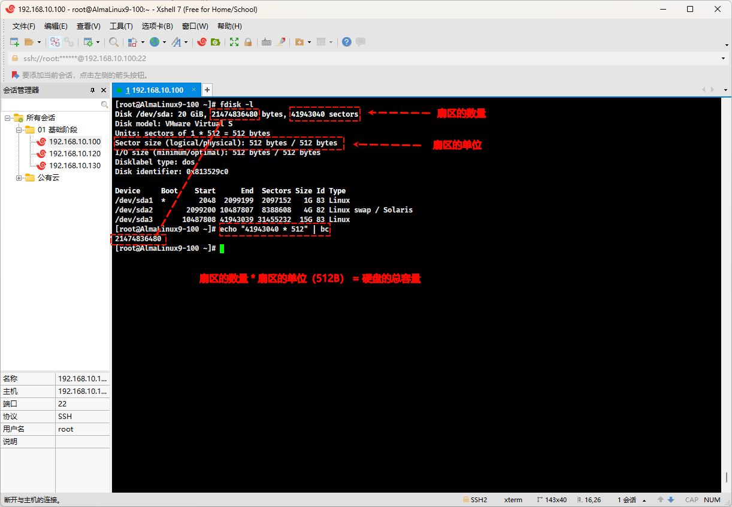Expand the 公有云 folder
Image resolution: width=732 pixels, height=507 pixels.
coord(19,178)
